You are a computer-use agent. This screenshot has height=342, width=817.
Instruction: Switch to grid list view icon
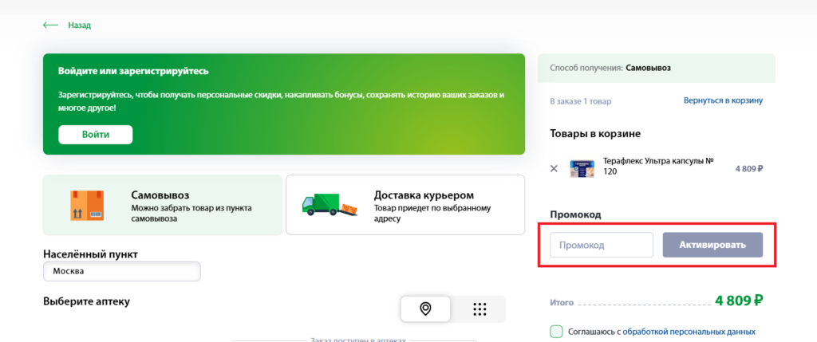[480, 309]
